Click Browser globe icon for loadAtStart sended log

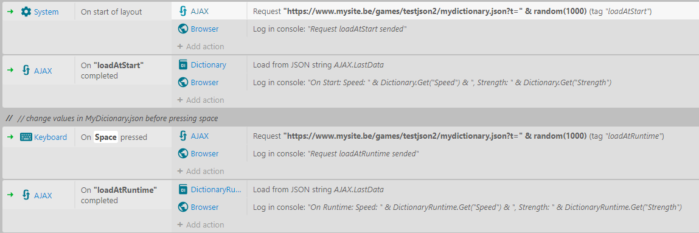[183, 29]
